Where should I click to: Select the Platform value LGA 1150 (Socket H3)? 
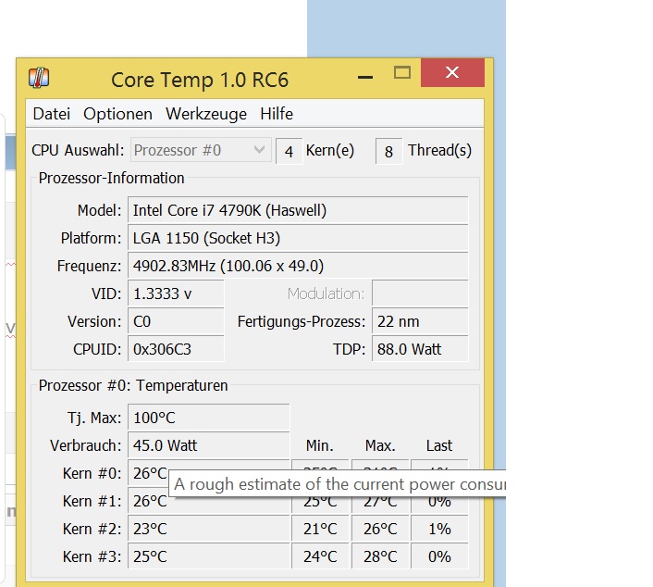click(298, 238)
